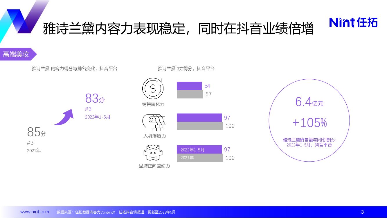Select the slide title about 雅诗兰黛内容力
Screen dimensions: 387x218
178,29
